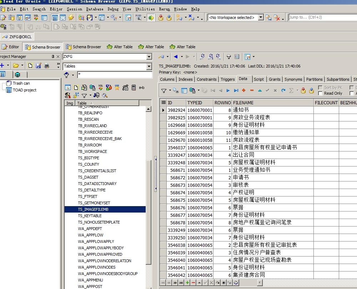The width and height of the screenshot is (357, 289).
Task: Open the data grid filter icon
Action: point(164,91)
